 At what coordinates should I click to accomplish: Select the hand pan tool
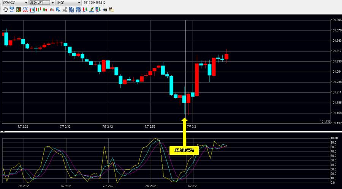point(5,9)
